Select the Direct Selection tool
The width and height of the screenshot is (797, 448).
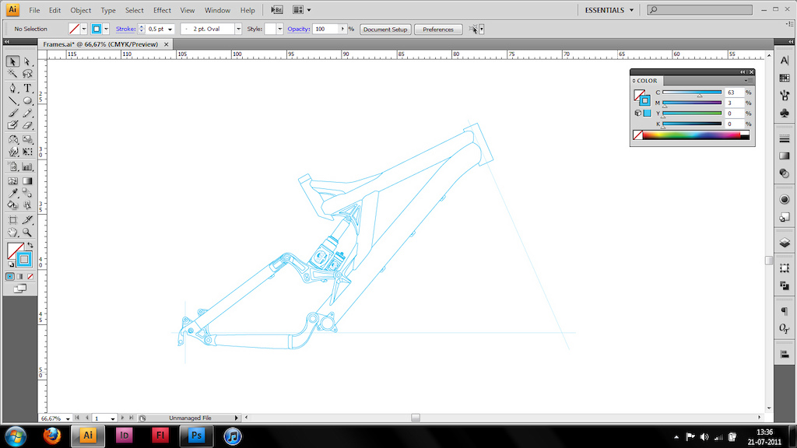point(27,61)
